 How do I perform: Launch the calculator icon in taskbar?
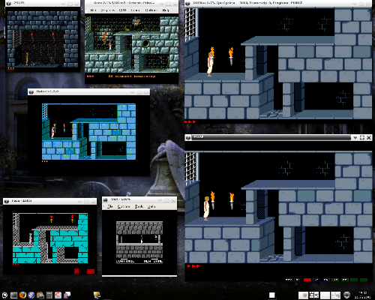tap(49, 295)
